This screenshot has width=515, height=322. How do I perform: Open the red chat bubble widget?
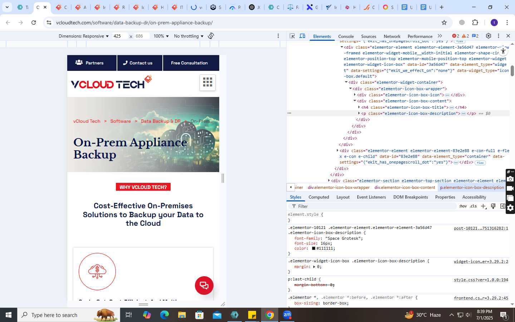(x=204, y=286)
